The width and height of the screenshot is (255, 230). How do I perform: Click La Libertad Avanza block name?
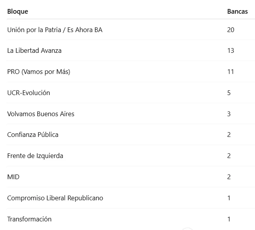pos(34,50)
